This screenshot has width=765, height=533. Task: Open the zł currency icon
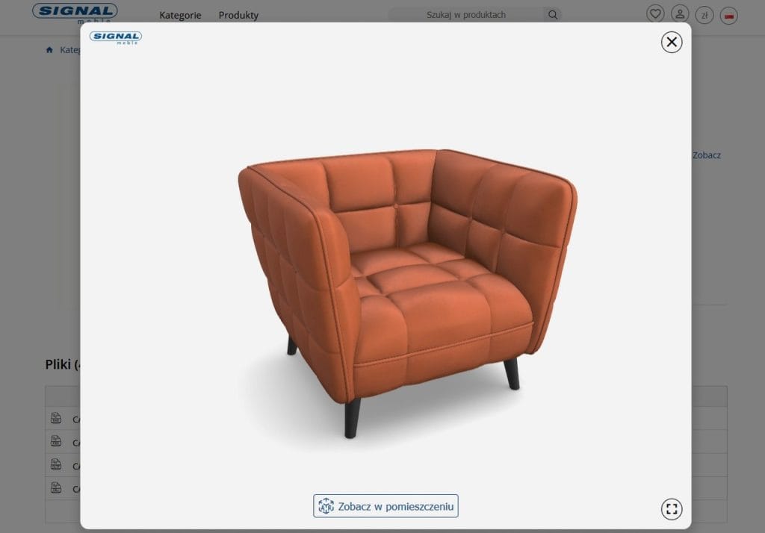coord(703,13)
